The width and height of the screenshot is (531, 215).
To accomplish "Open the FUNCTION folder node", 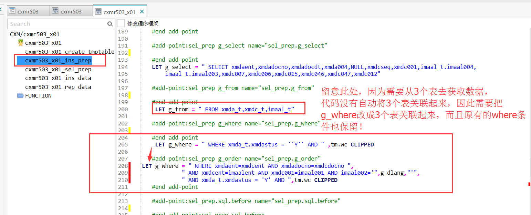I will click(38, 95).
